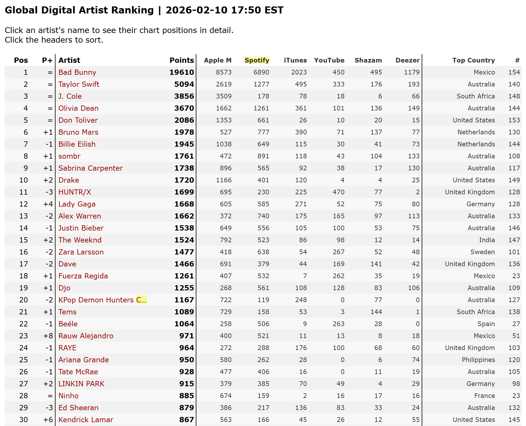The image size is (526, 426).
Task: Sort by the Pos column header
Action: tap(21, 60)
